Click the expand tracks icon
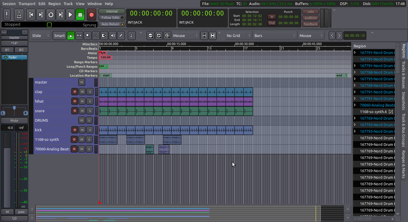 pos(213,36)
